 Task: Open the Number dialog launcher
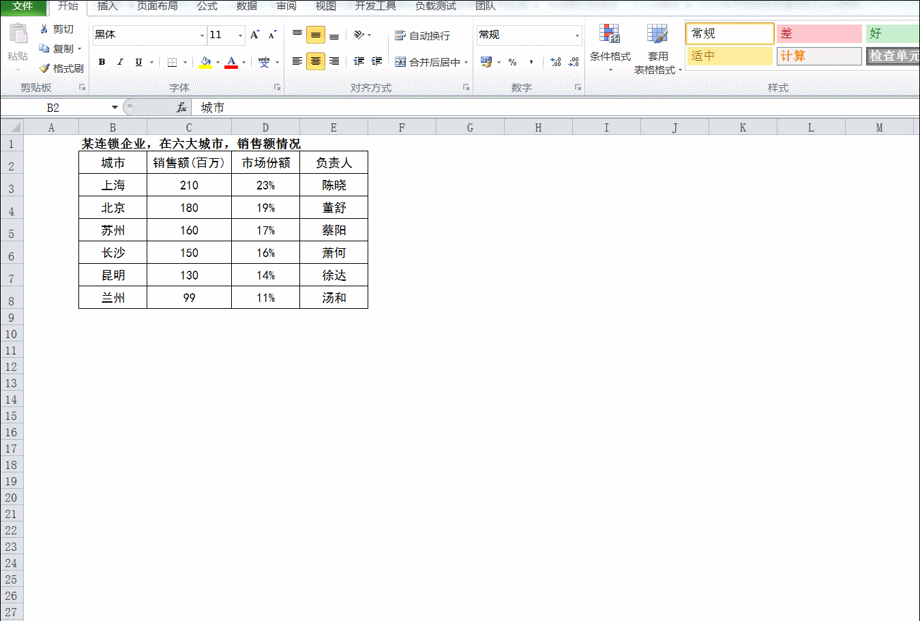578,87
